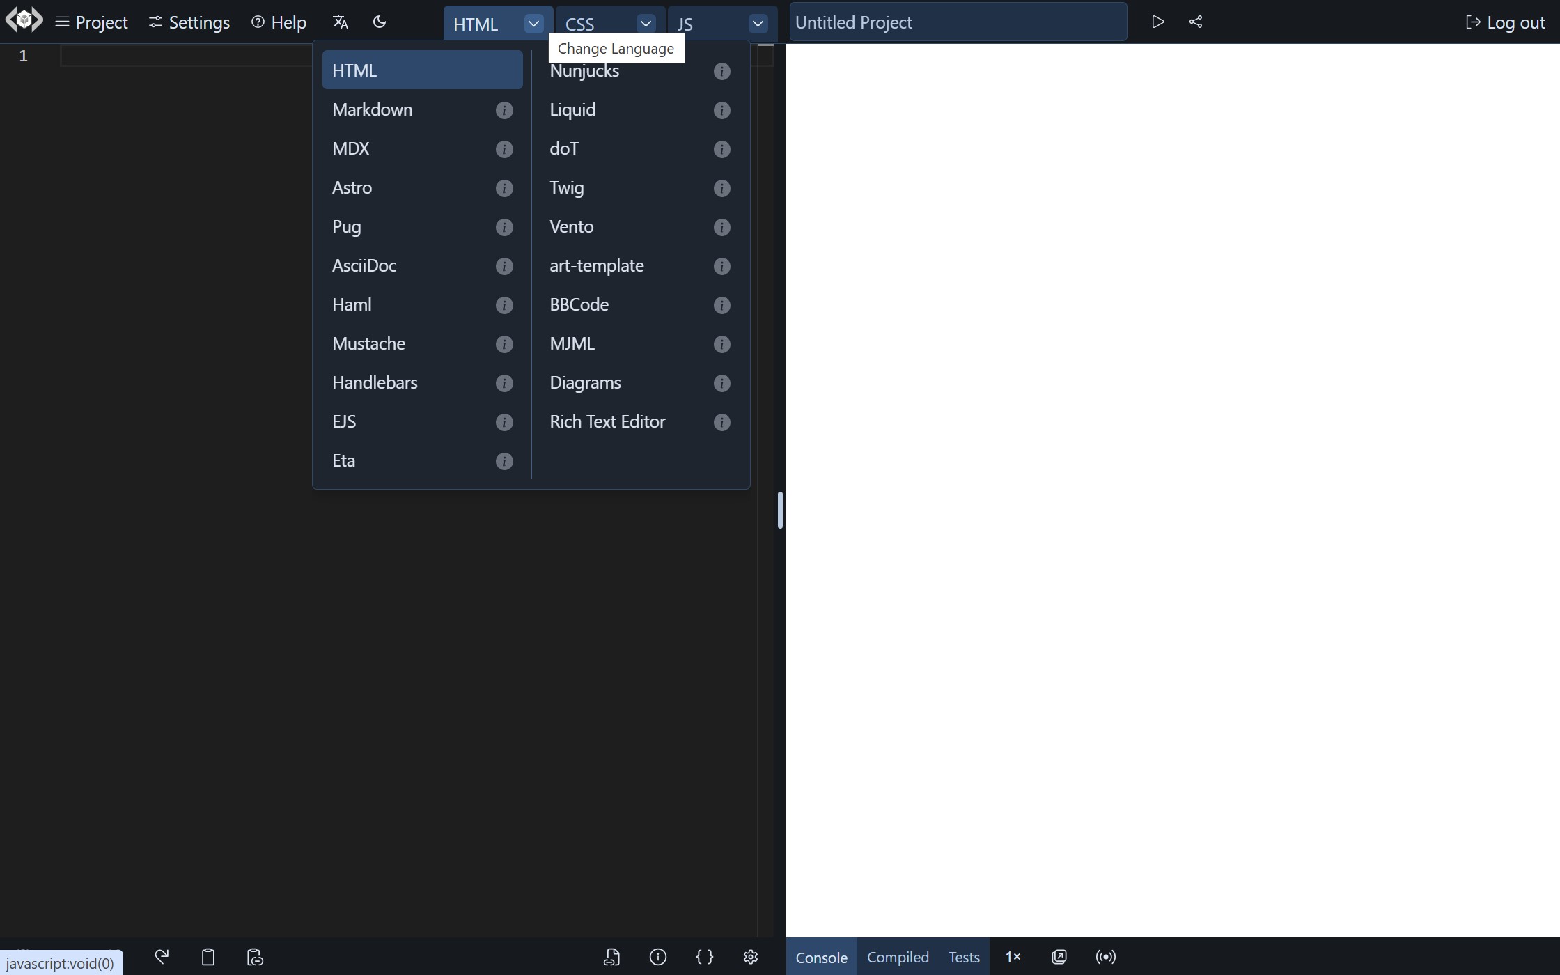
Task: Open editor settings gear icon
Action: pyautogui.click(x=750, y=957)
